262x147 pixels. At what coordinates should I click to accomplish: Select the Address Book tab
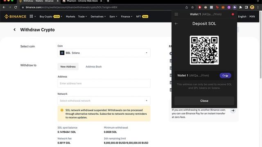pyautogui.click(x=94, y=67)
